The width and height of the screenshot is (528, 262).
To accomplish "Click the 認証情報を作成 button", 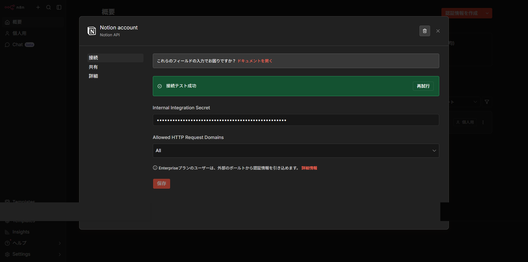I will coord(461,13).
